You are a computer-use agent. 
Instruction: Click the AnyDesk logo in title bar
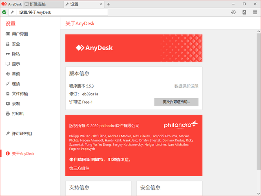(x=11, y=4)
